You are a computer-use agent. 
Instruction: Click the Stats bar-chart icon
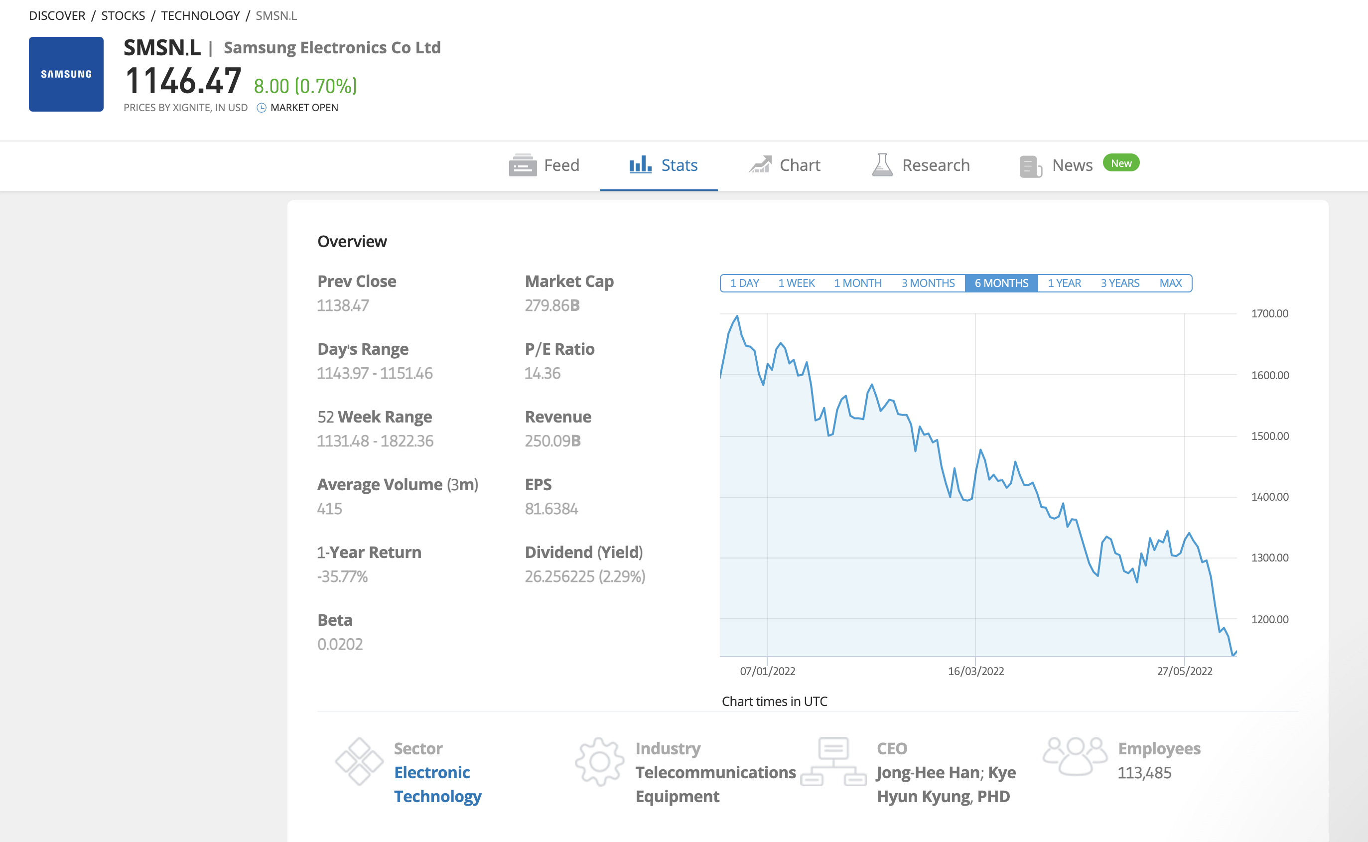click(640, 164)
